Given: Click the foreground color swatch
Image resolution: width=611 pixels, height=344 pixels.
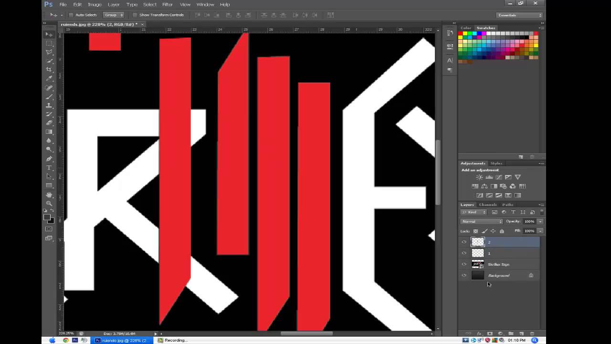Looking at the screenshot, I should click(47, 217).
